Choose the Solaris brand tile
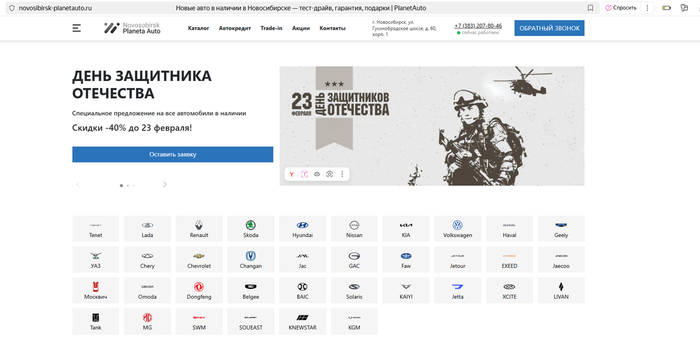The height and width of the screenshot is (350, 700). pyautogui.click(x=354, y=290)
